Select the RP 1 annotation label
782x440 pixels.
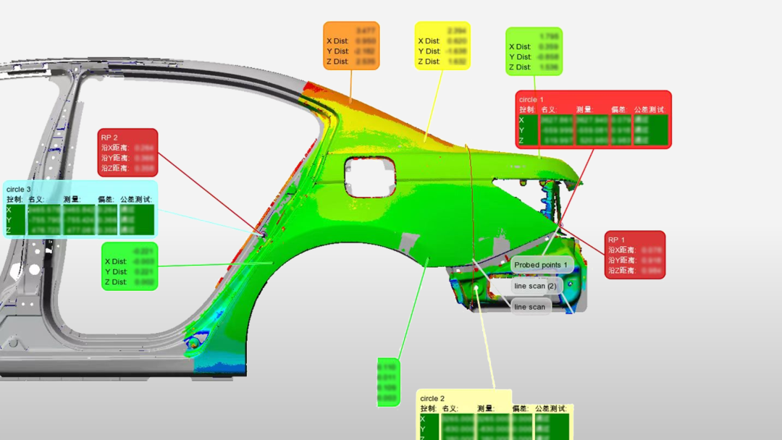point(617,240)
